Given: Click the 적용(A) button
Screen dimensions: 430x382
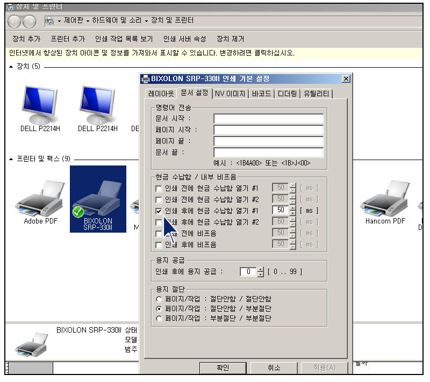Looking at the screenshot, I should tap(325, 367).
